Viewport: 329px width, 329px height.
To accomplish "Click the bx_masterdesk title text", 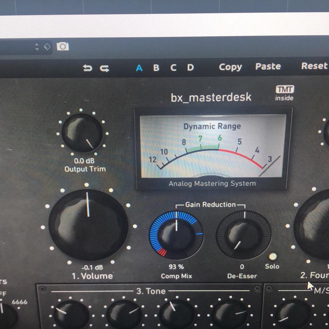I will tap(211, 97).
